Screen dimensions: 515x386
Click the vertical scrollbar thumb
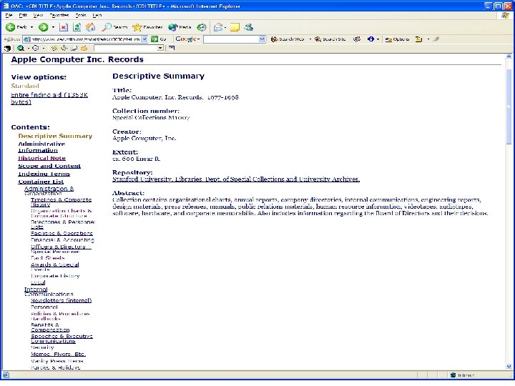coord(509,107)
